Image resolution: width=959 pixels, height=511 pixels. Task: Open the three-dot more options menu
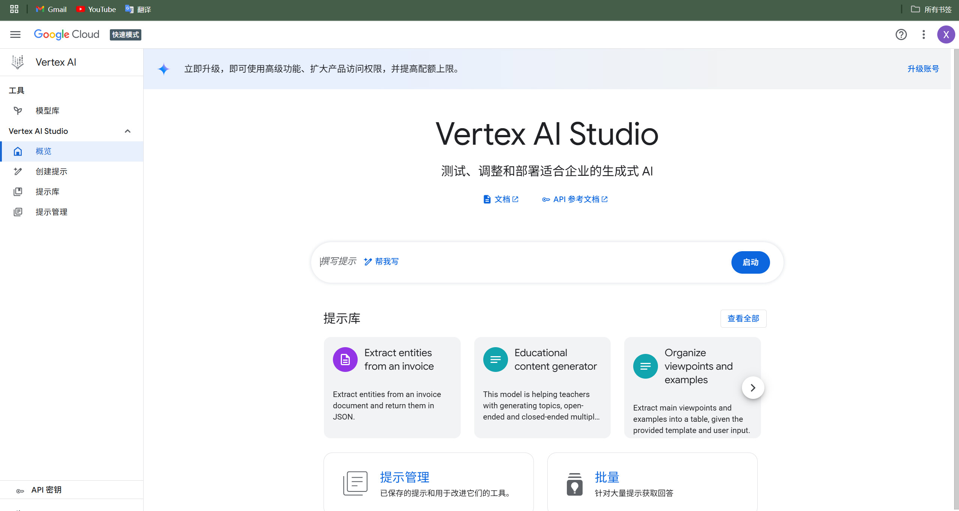pyautogui.click(x=923, y=34)
